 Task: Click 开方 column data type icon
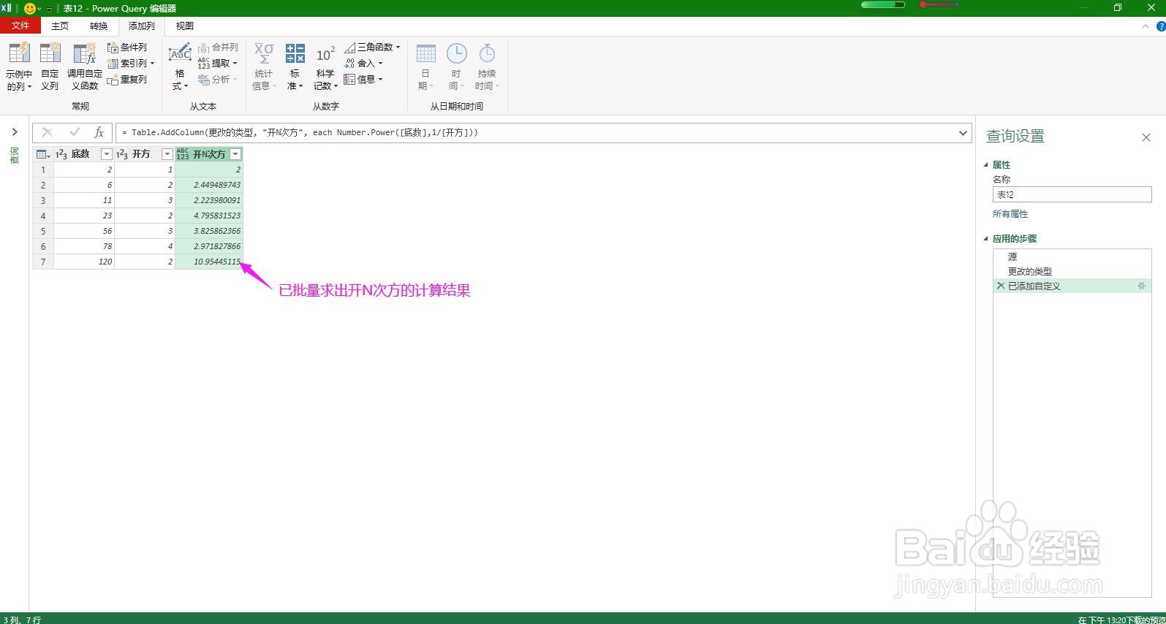click(x=122, y=154)
